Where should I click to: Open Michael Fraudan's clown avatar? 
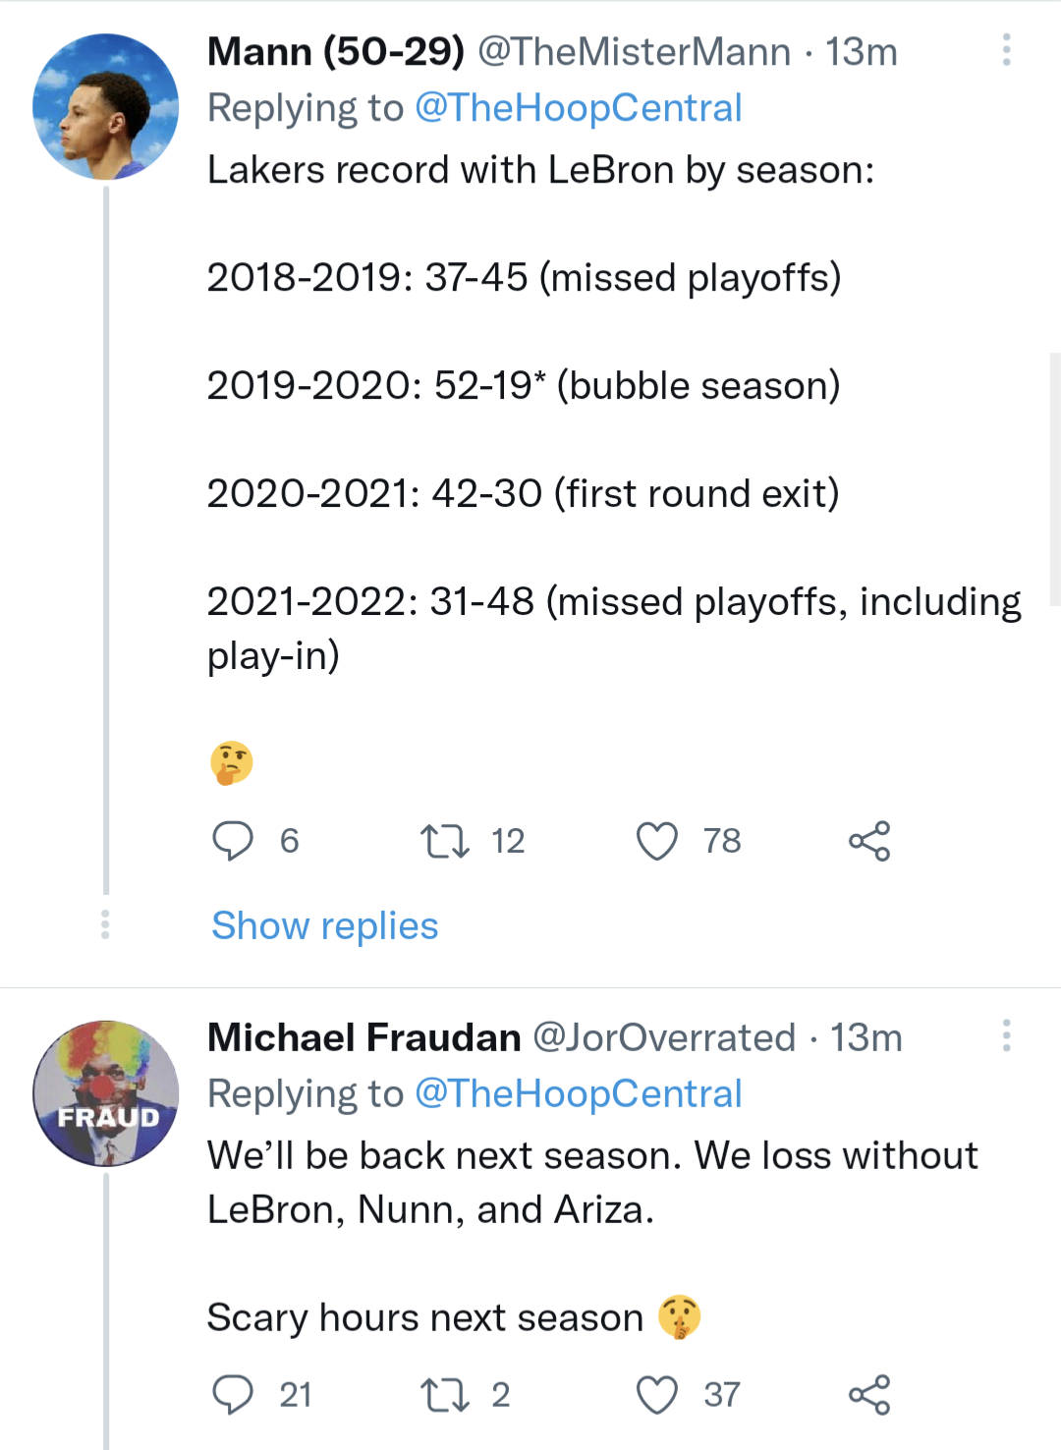(x=106, y=1093)
